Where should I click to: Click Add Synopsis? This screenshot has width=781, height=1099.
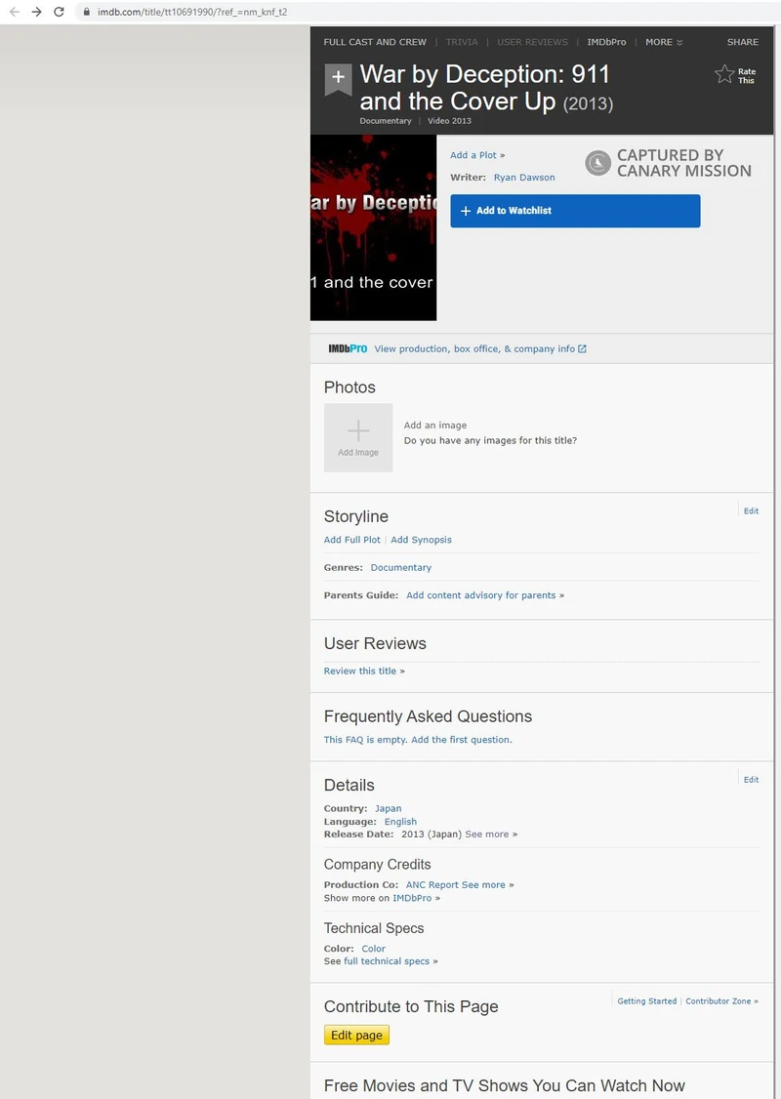pyautogui.click(x=422, y=540)
